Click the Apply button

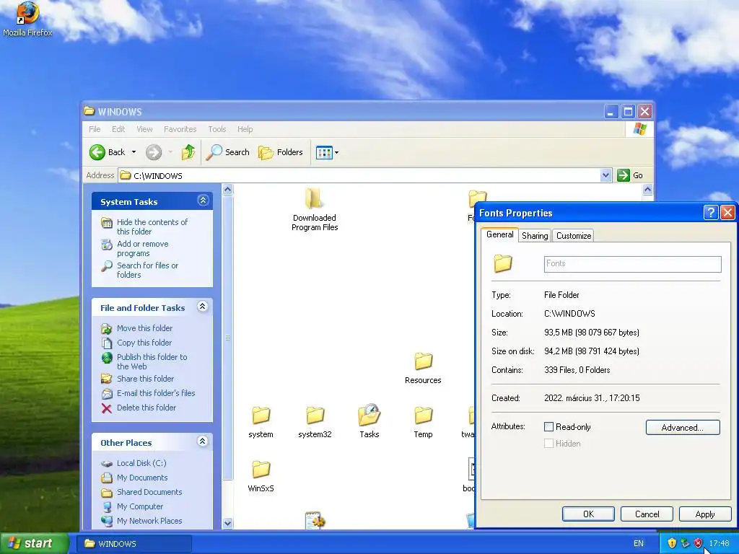coord(705,514)
